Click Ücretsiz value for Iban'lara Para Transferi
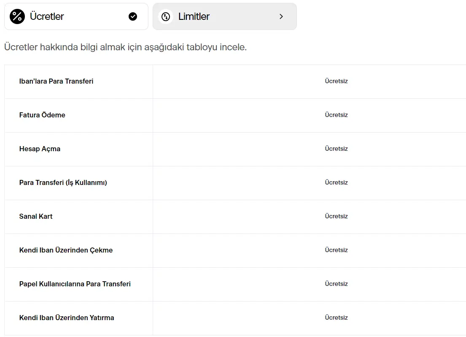 coord(336,81)
